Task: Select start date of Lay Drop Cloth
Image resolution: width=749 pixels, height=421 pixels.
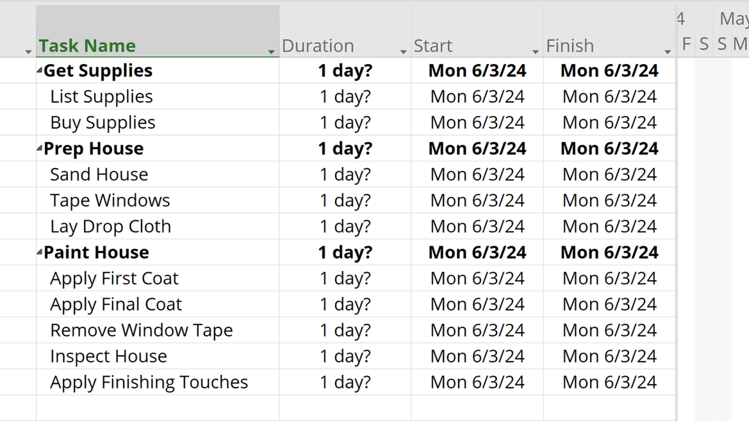Action: pos(477,226)
